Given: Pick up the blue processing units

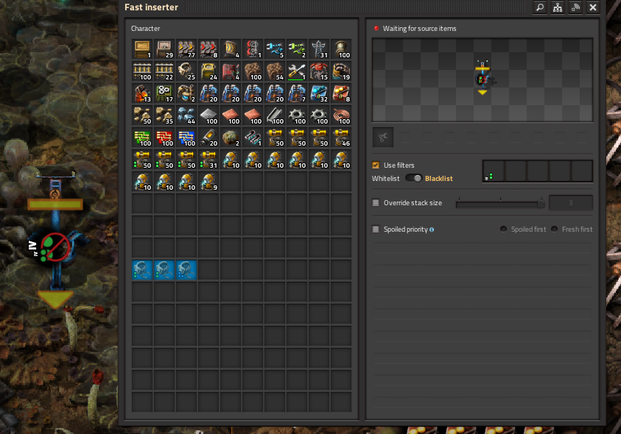Looking at the screenshot, I should [186, 138].
